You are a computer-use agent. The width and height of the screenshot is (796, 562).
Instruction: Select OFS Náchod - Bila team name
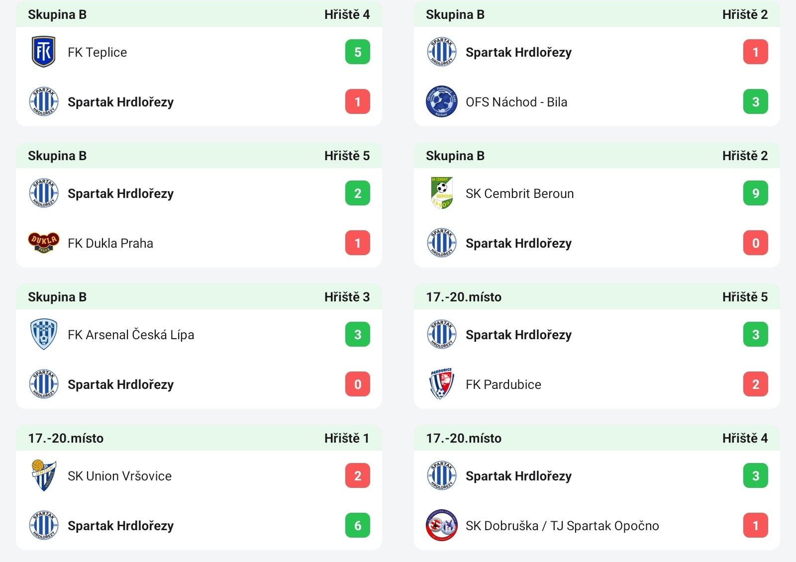click(516, 102)
